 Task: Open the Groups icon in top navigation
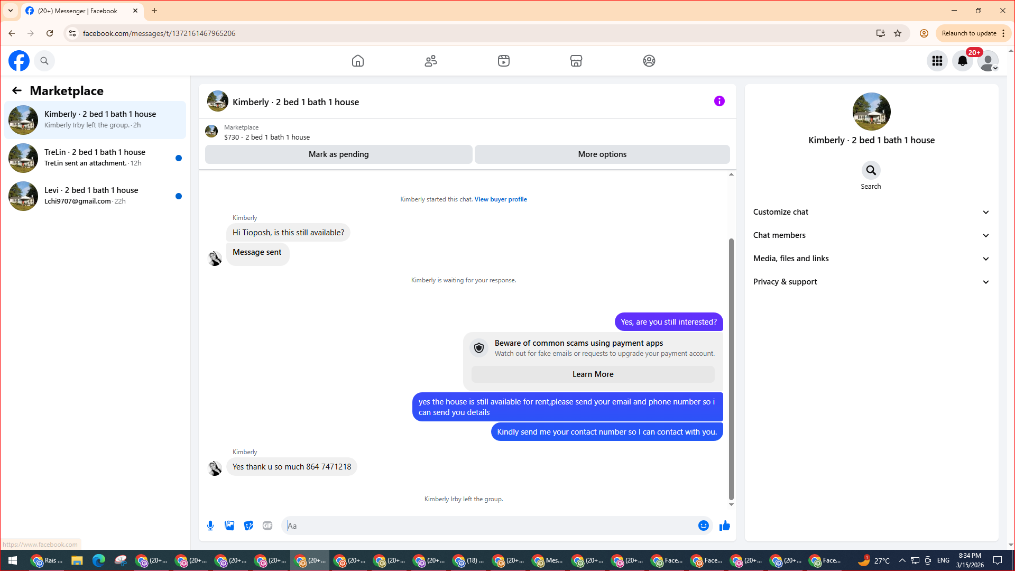(649, 61)
